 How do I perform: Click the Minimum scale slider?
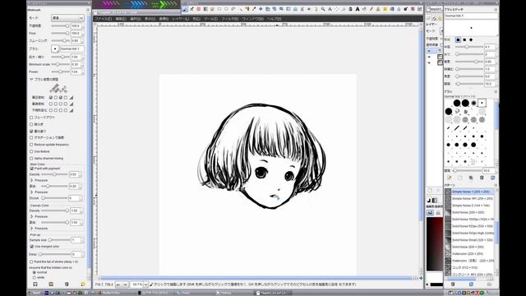click(60, 64)
